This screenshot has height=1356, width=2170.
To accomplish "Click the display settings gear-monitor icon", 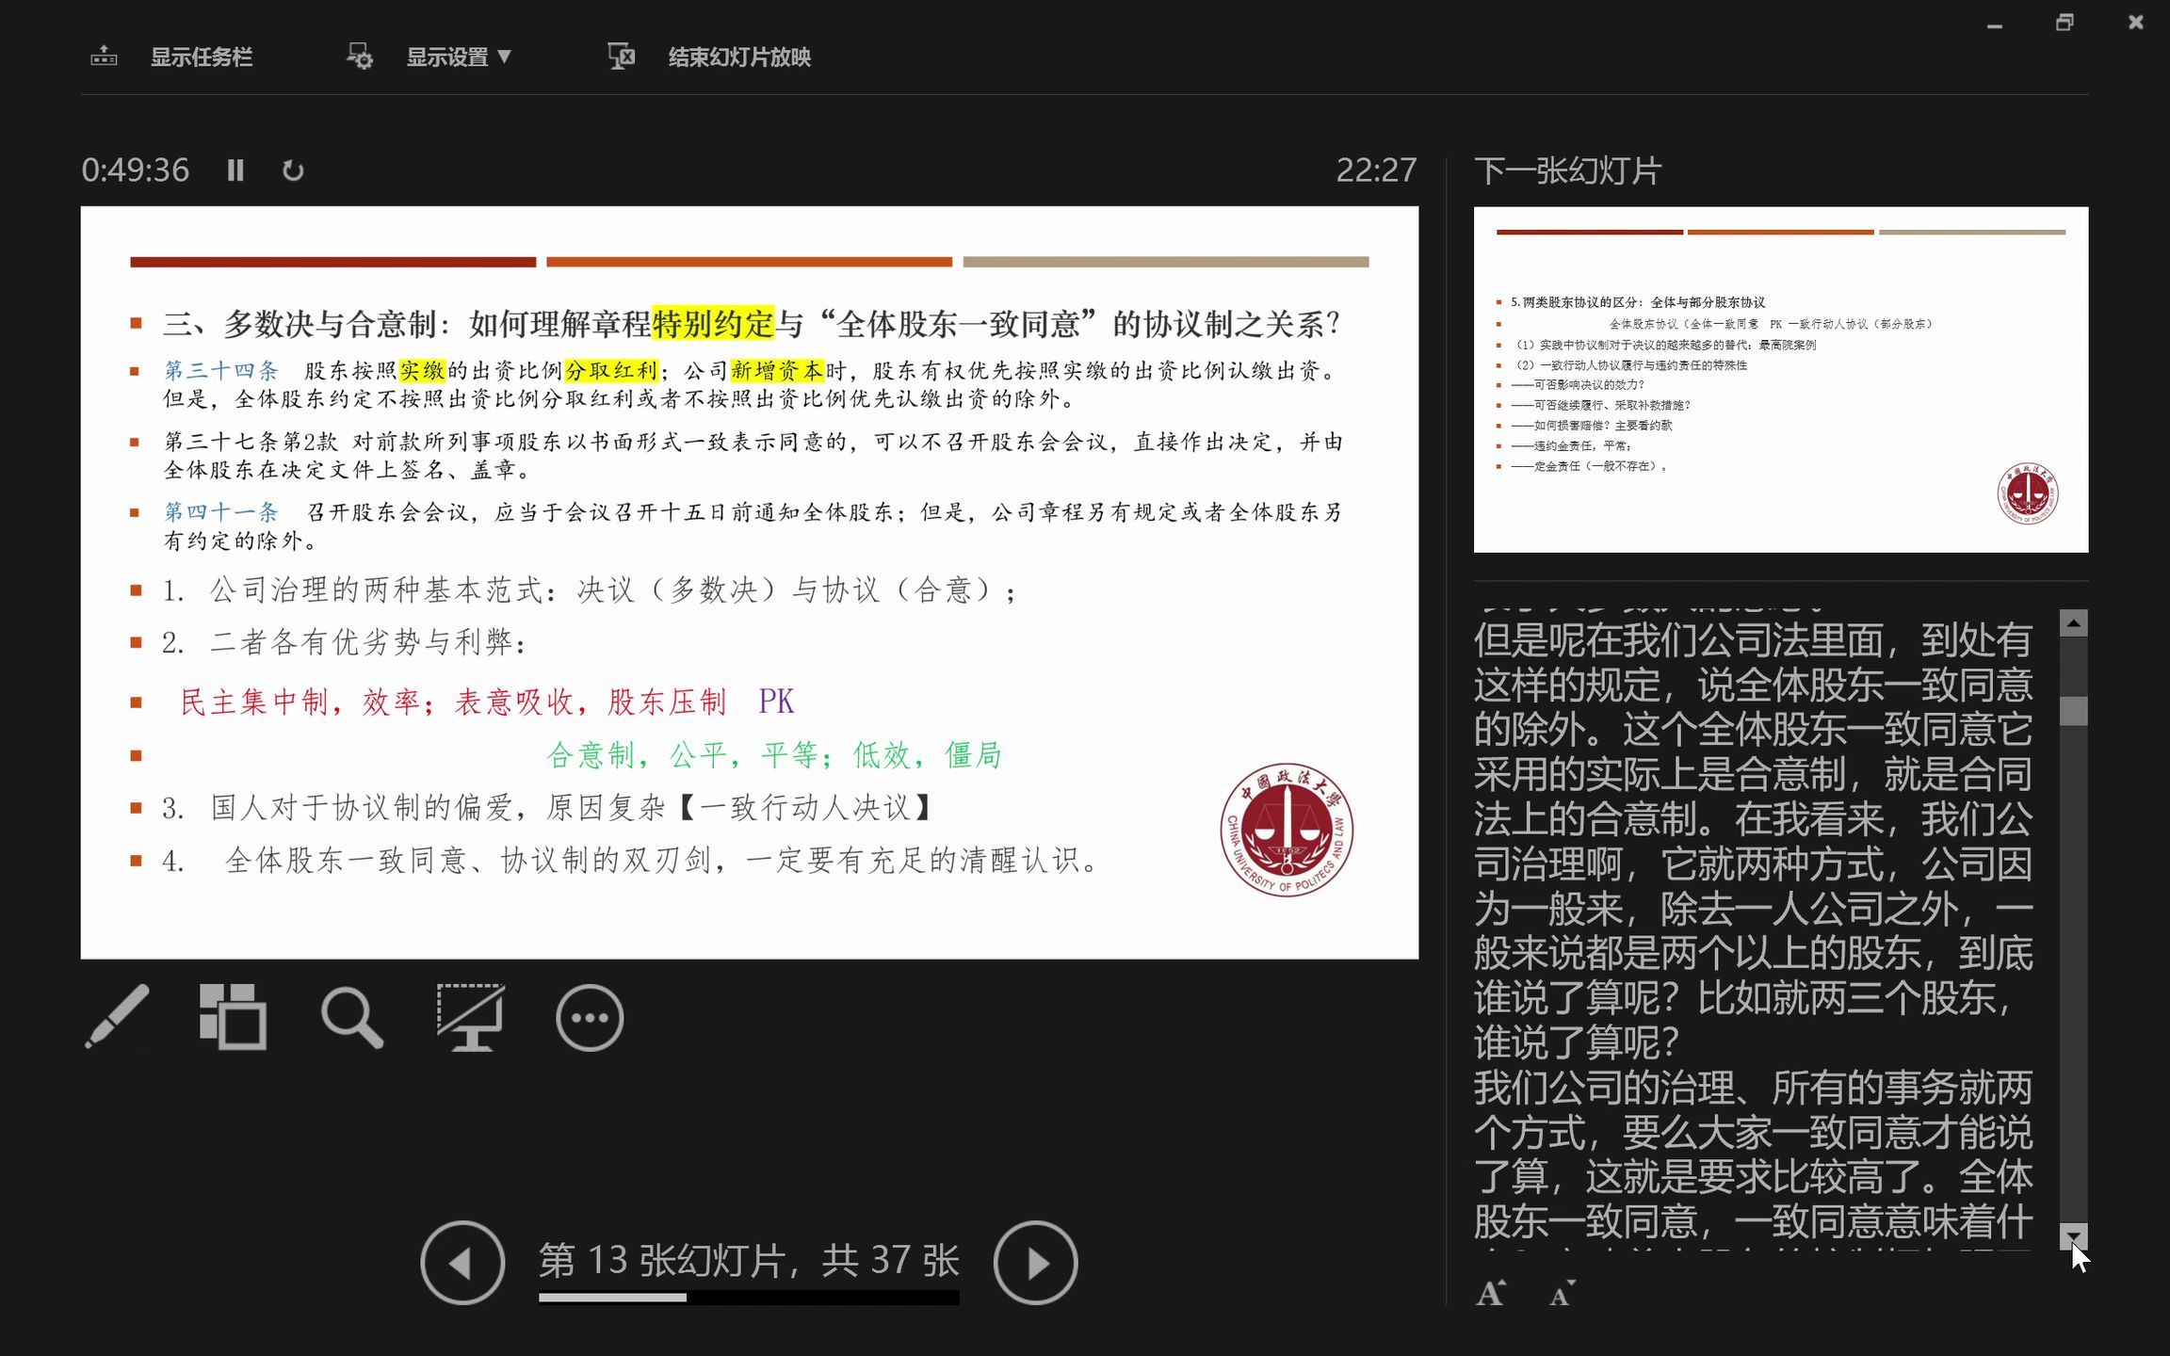I will pos(359,56).
